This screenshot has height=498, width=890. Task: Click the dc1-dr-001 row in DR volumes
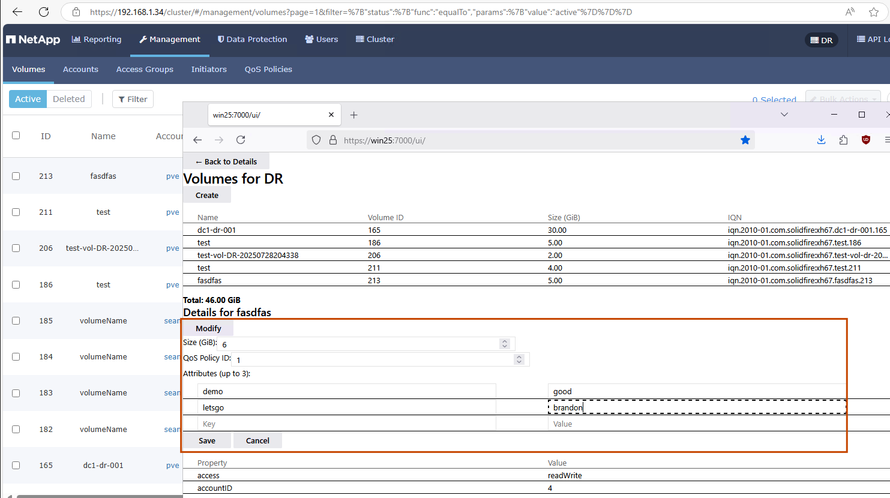tap(537, 230)
